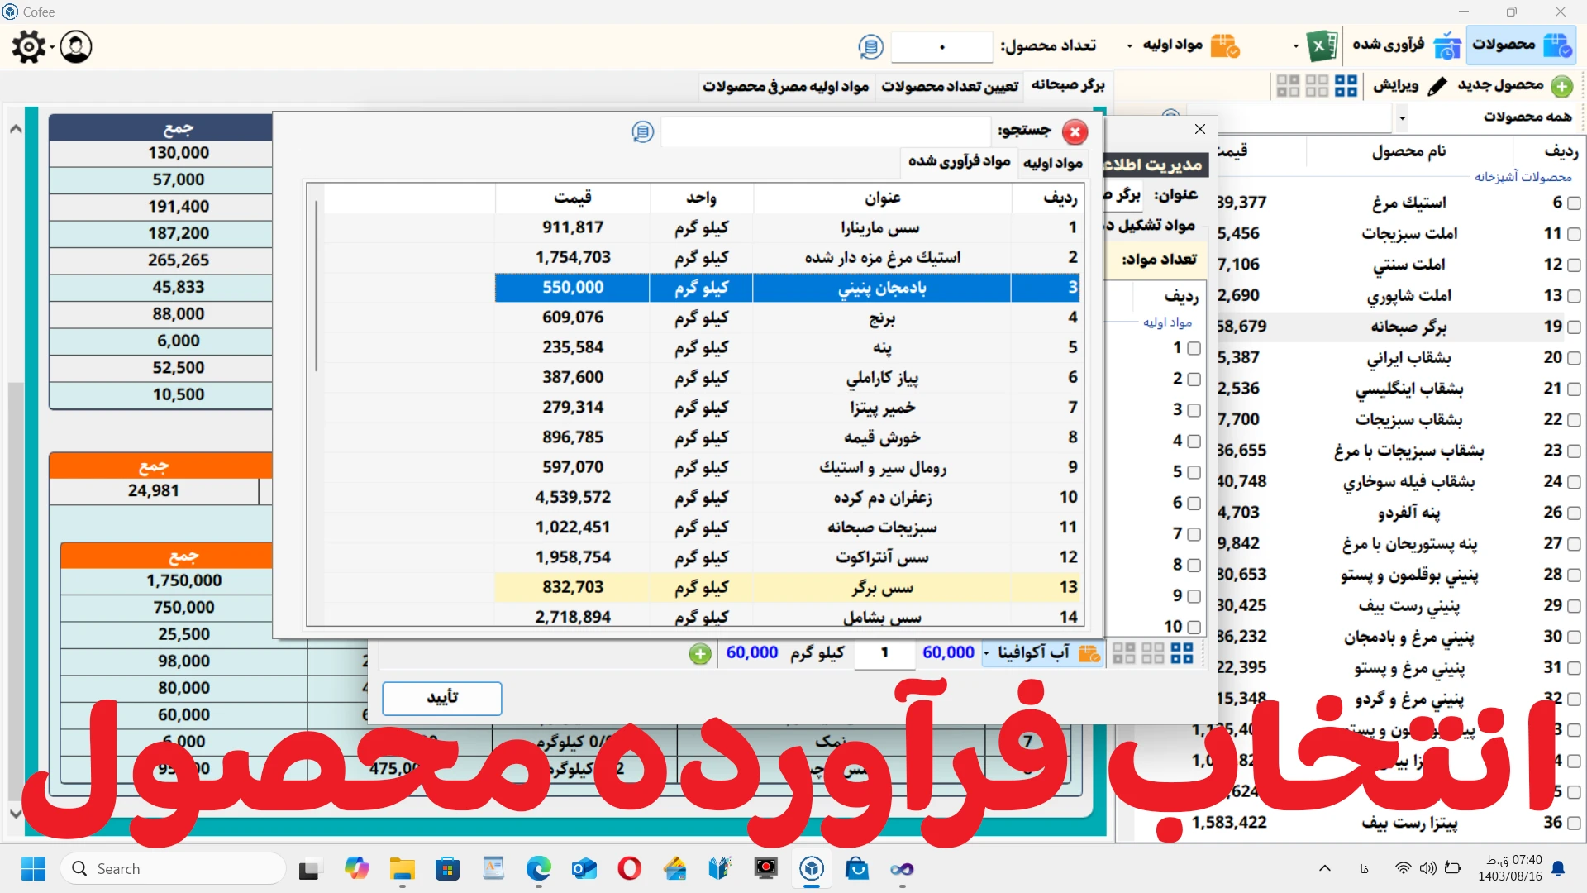
Task: Click the pencil ویرایش edit icon
Action: (x=1437, y=86)
